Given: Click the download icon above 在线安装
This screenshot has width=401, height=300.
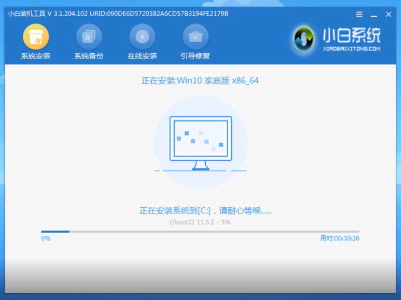Looking at the screenshot, I should click(x=142, y=36).
